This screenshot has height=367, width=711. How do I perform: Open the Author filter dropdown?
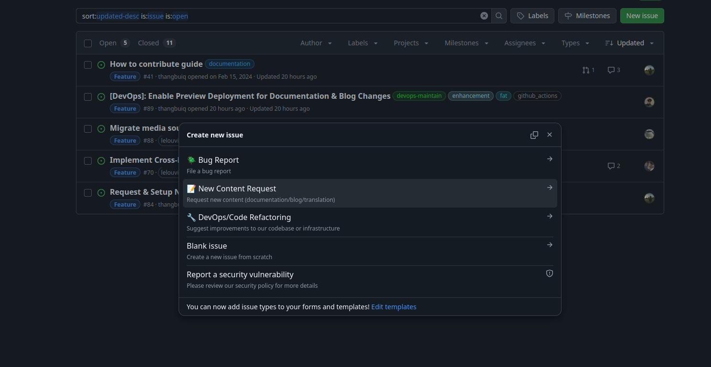[x=315, y=42]
